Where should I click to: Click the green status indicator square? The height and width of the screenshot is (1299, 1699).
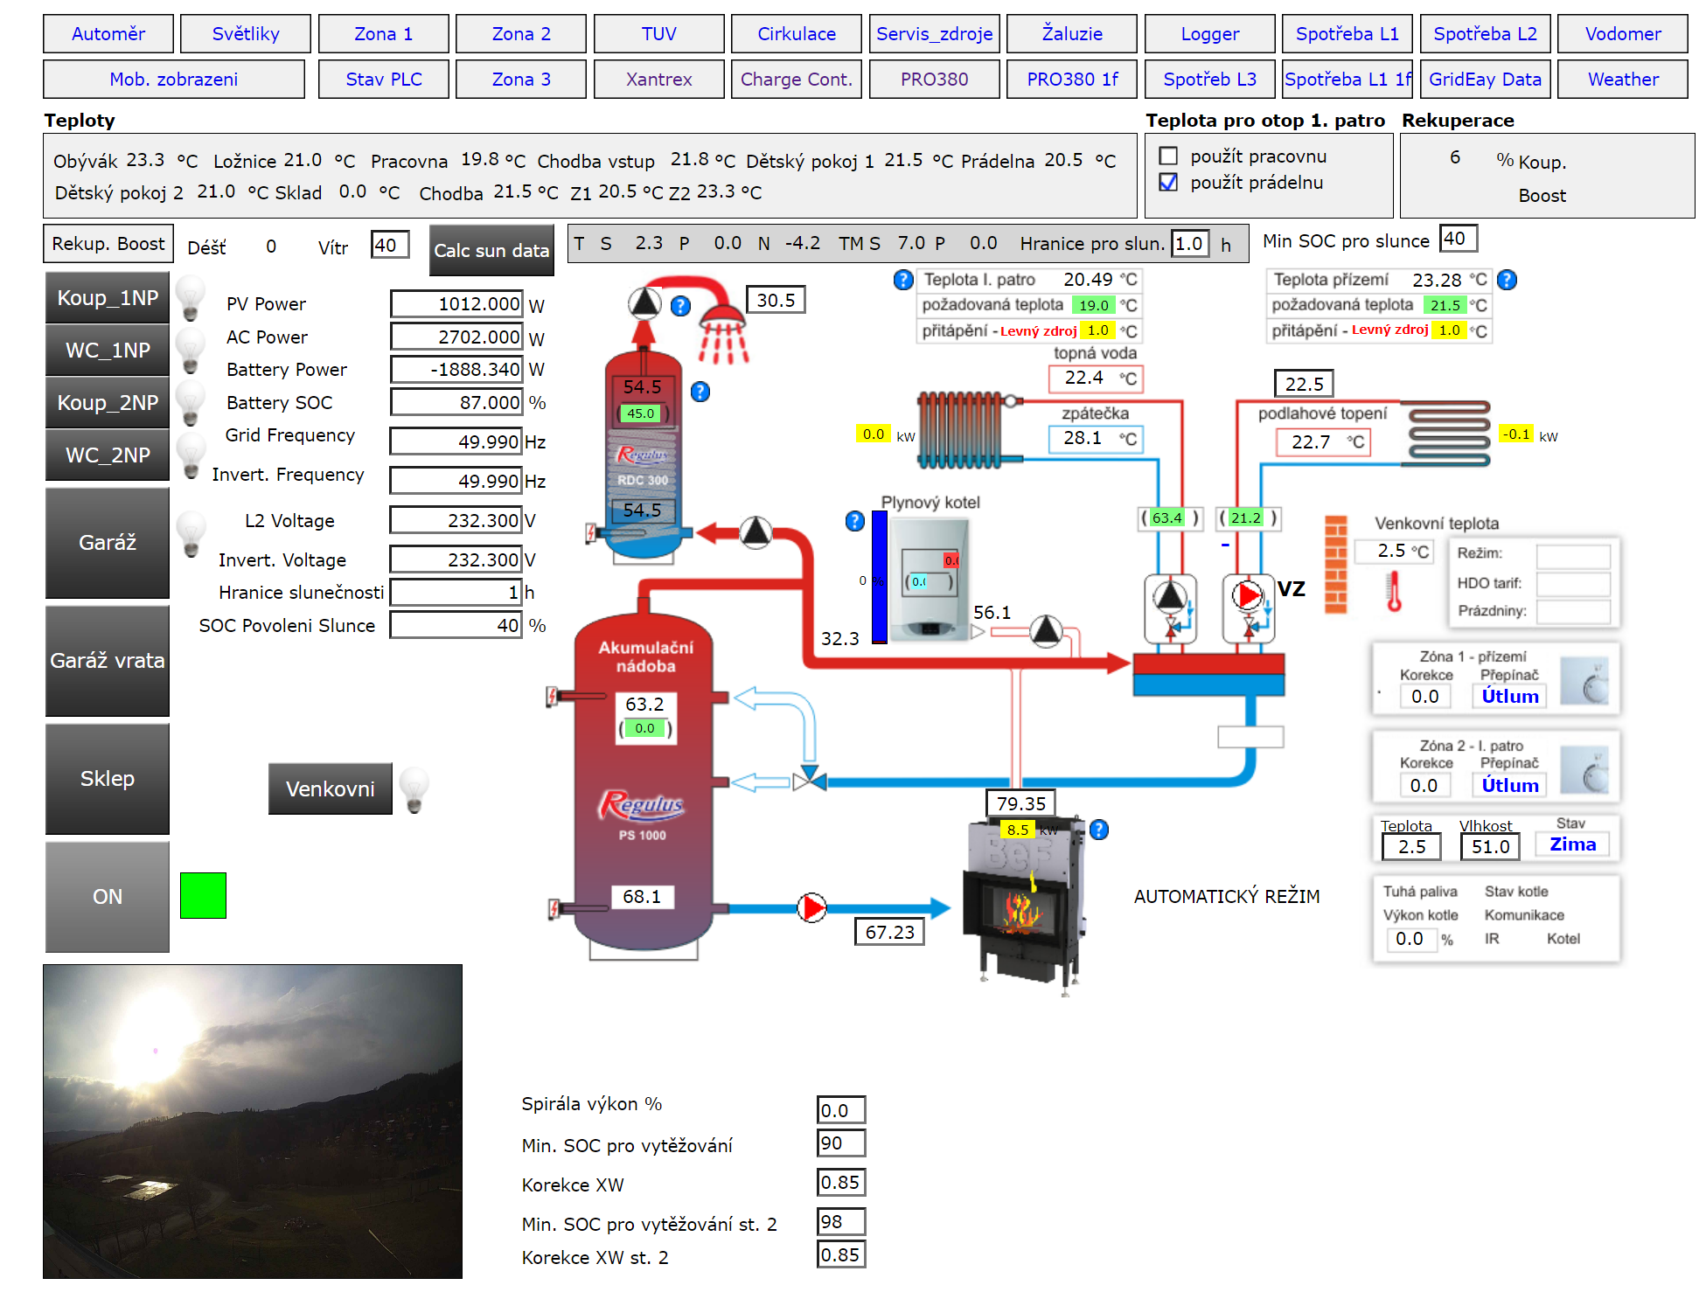(203, 895)
